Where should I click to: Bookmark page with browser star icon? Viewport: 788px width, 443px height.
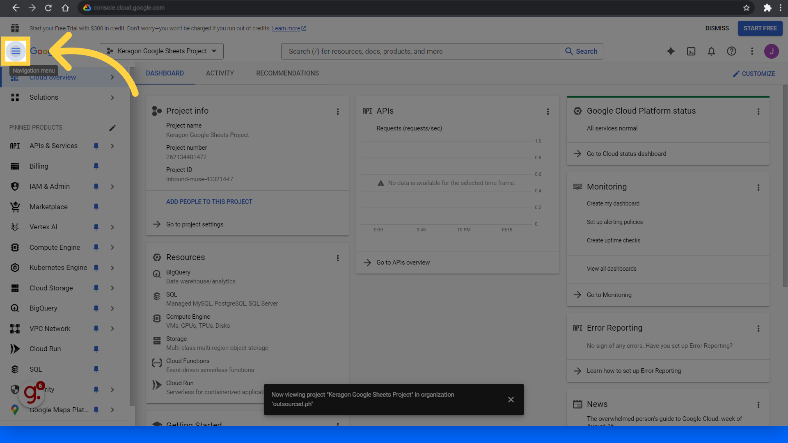click(x=747, y=8)
